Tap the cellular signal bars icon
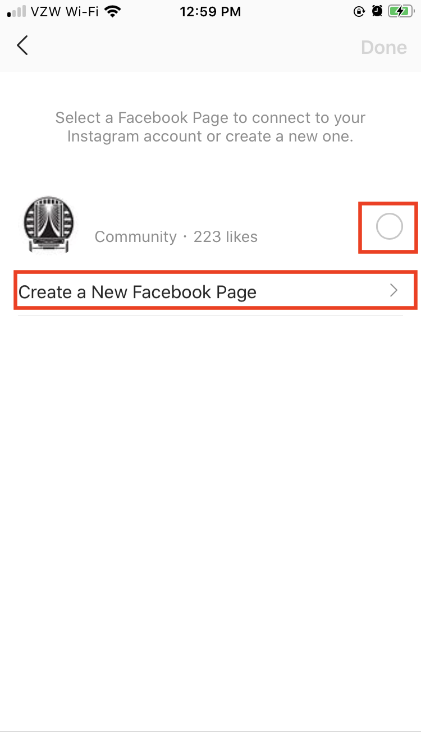The image size is (421, 749). [17, 12]
